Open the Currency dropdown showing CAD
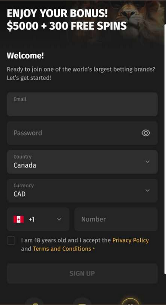This screenshot has height=305, width=166. tap(82, 191)
